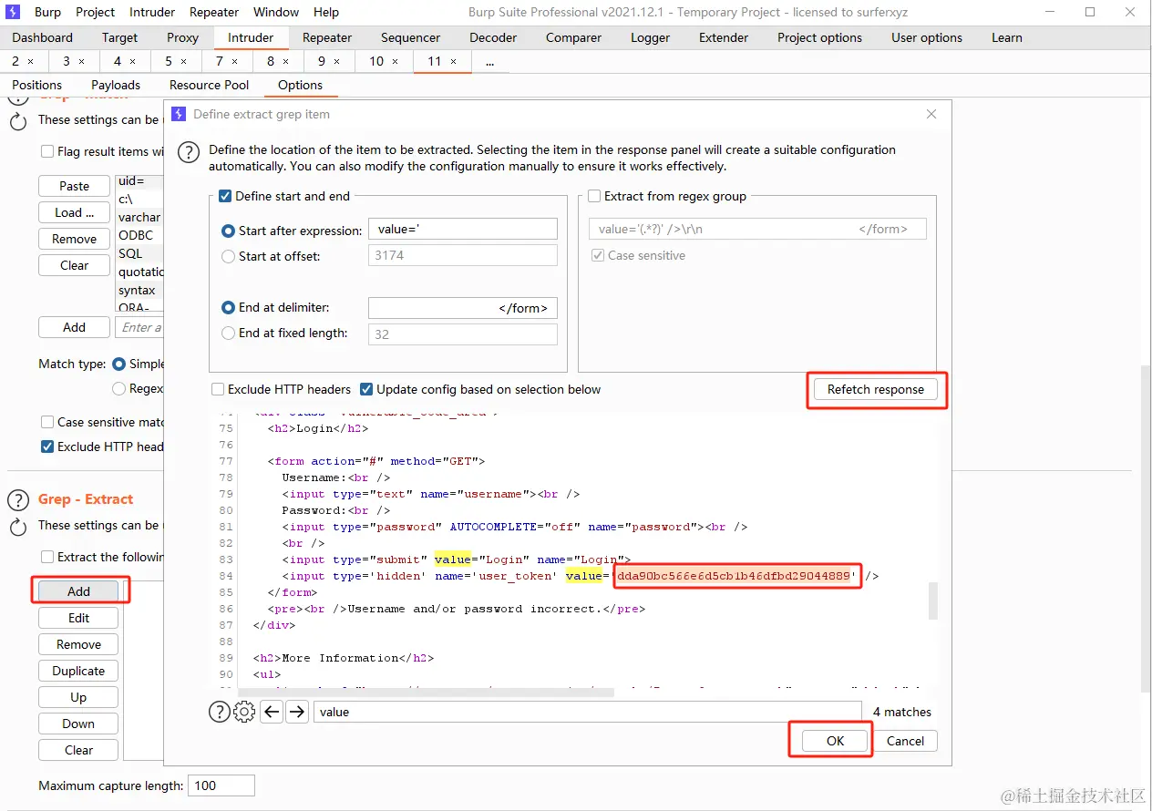This screenshot has width=1152, height=811.
Task: Toggle Flag result items checkbox
Action: (x=47, y=151)
